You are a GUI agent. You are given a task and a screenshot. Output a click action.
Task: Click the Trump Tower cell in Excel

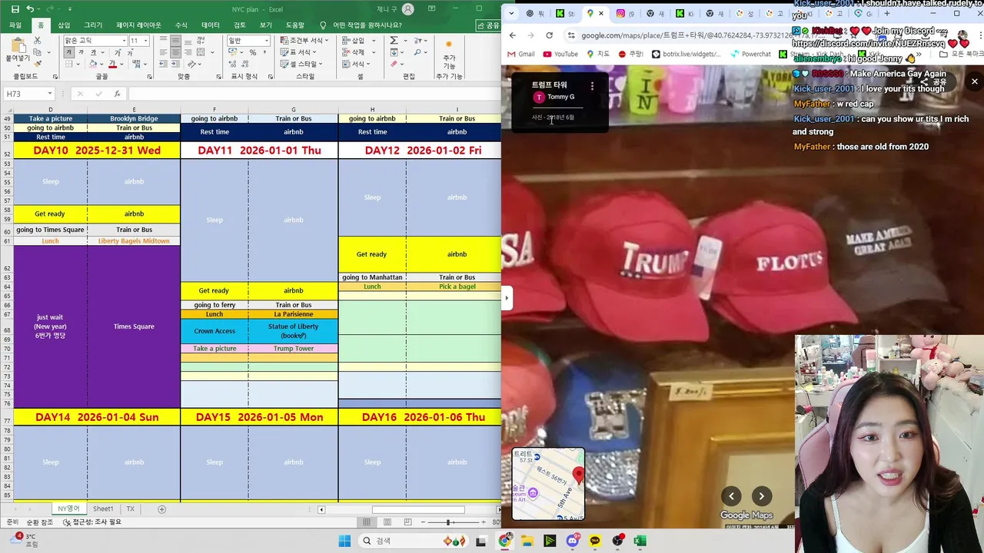click(x=293, y=349)
